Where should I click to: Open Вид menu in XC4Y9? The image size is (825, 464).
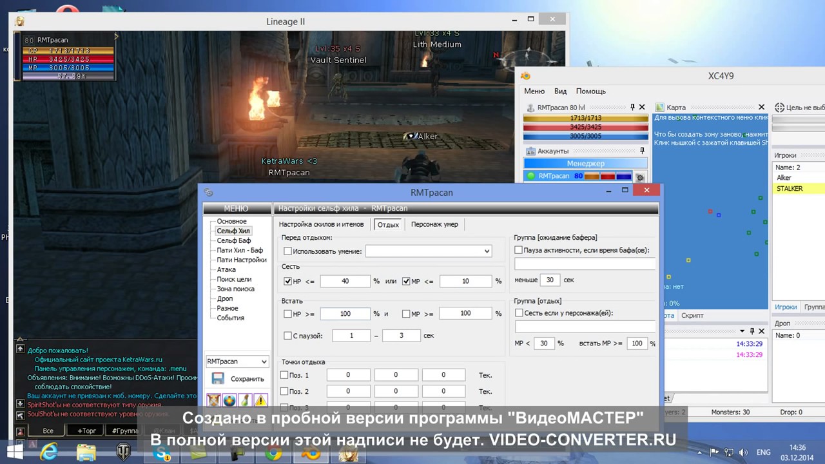tap(561, 91)
